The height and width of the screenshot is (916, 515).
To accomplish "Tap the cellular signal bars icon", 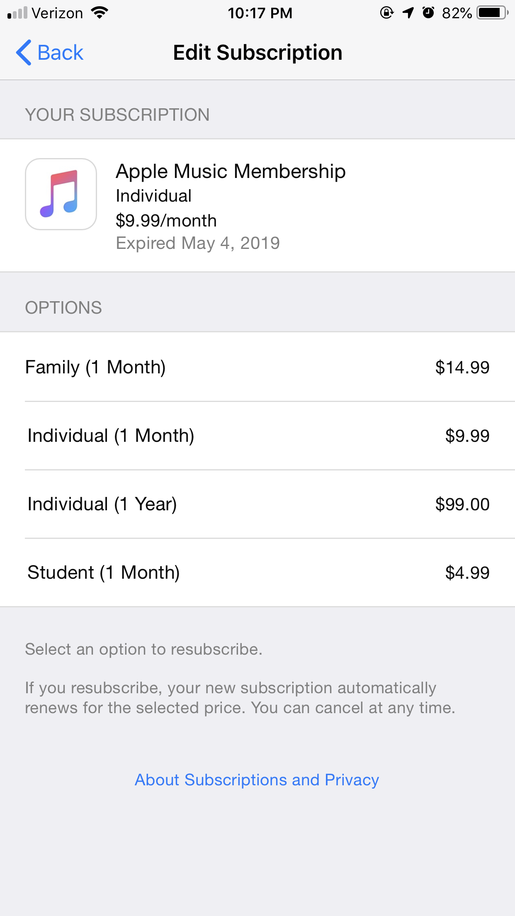I will [17, 13].
